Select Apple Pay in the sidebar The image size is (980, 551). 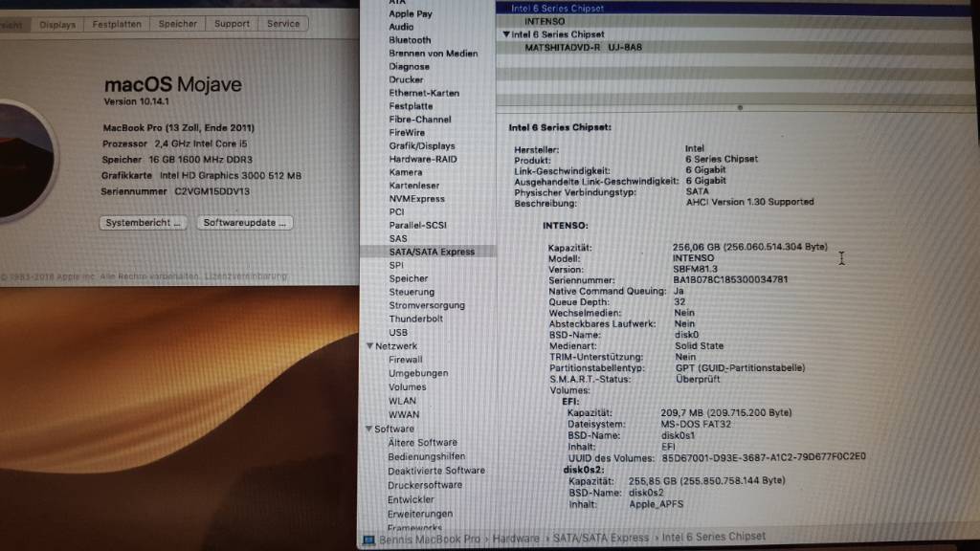(410, 13)
